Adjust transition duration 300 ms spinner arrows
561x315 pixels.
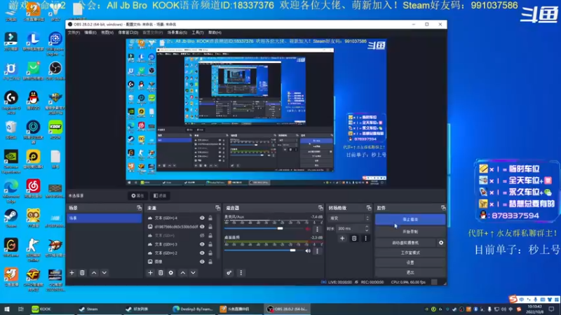(367, 229)
